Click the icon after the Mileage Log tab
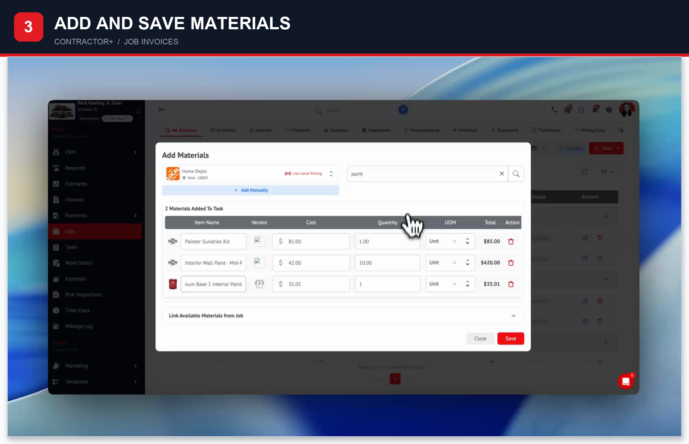 (621, 130)
